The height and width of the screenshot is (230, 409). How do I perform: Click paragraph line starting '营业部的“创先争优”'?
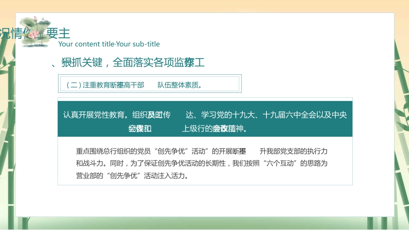click(132, 175)
